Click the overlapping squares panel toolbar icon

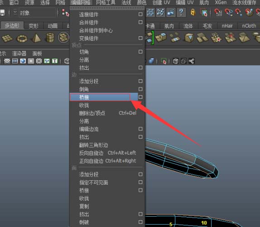pyautogui.click(x=183, y=61)
